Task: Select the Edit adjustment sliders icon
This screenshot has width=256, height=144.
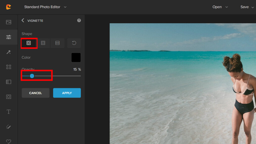Action: click(8, 37)
